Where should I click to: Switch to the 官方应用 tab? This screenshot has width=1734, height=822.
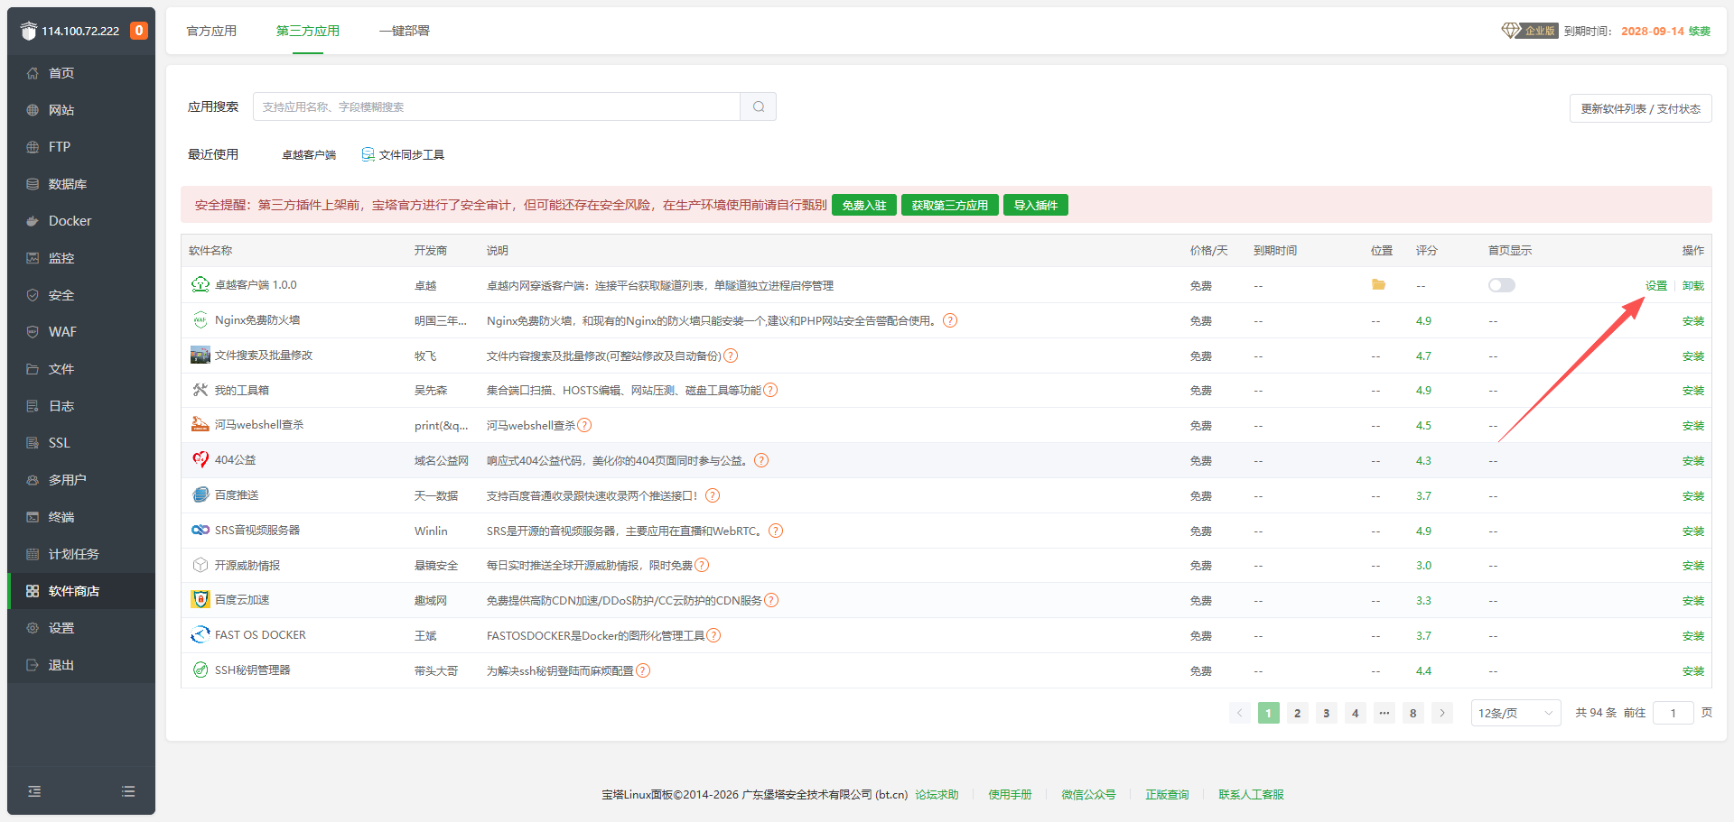click(x=211, y=31)
